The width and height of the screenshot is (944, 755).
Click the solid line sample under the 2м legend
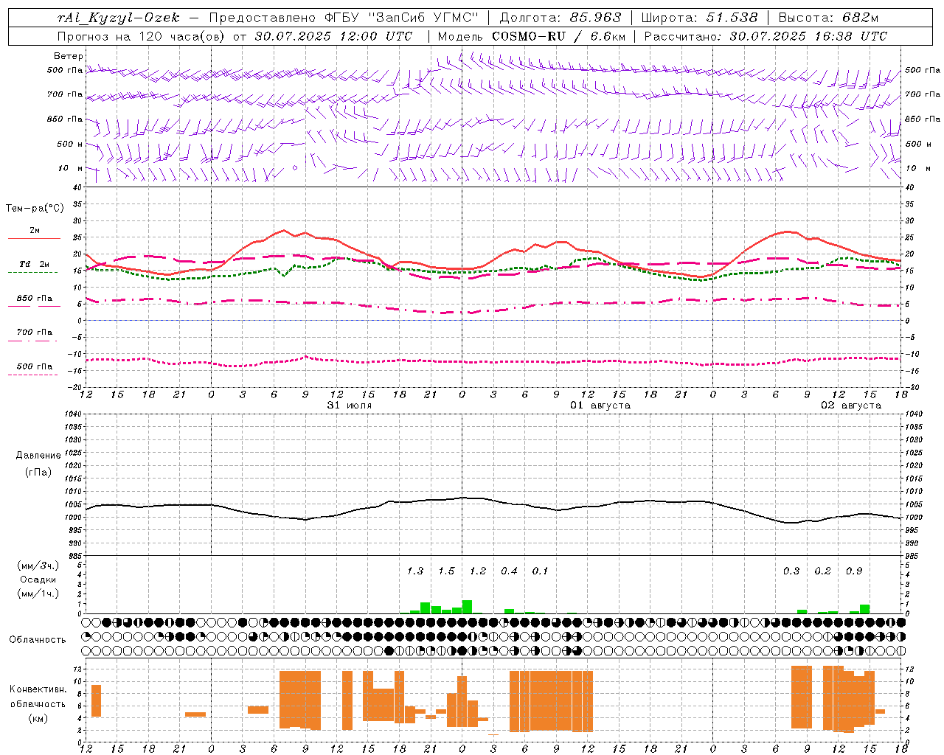(x=34, y=239)
